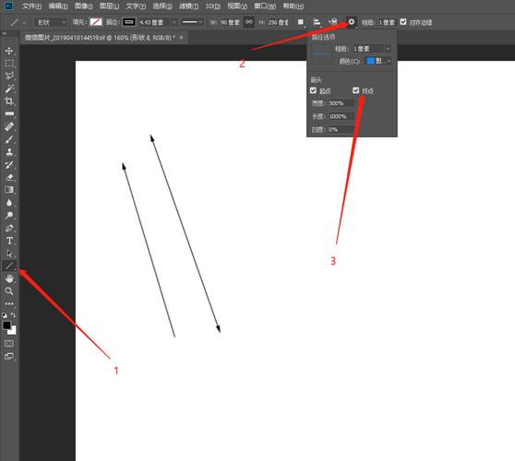Open the 视图 View menu
Viewport: 515px width, 461px height.
(237, 6)
